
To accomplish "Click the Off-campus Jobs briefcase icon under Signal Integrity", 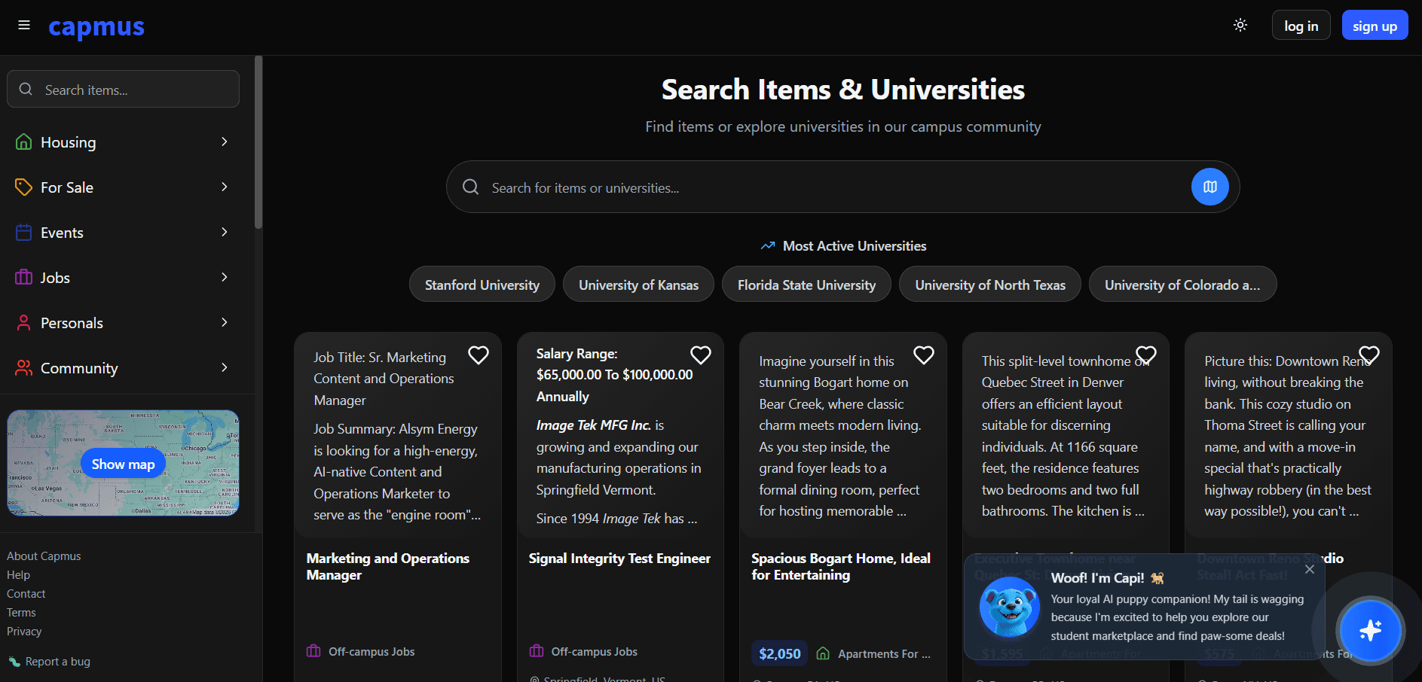I will tap(537, 650).
